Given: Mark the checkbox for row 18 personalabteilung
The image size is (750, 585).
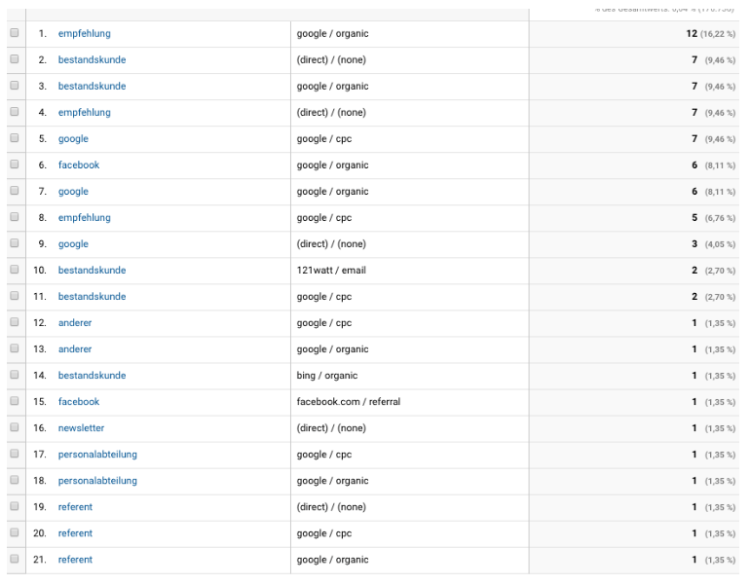Looking at the screenshot, I should pos(14,480).
